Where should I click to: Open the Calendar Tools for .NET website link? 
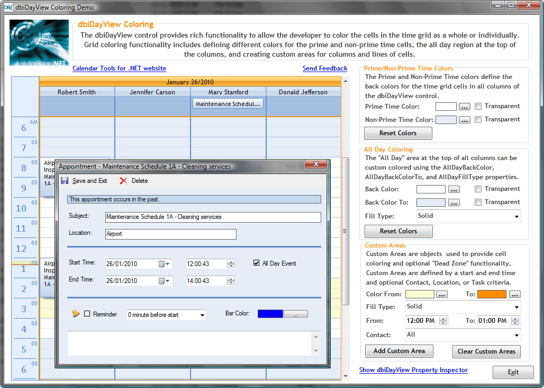pos(119,68)
